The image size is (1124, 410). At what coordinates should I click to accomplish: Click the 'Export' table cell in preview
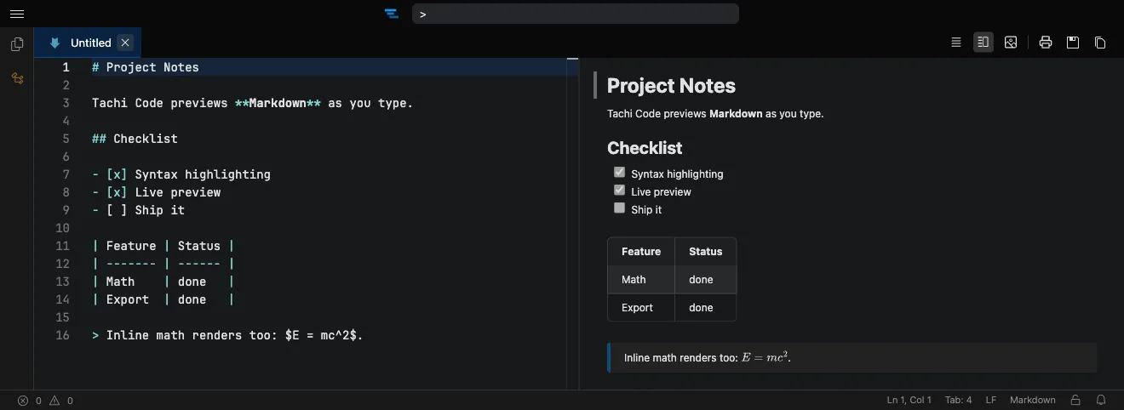(x=641, y=308)
